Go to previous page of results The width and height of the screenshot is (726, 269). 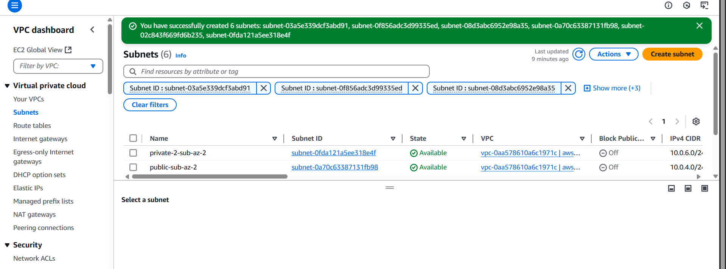click(x=651, y=121)
